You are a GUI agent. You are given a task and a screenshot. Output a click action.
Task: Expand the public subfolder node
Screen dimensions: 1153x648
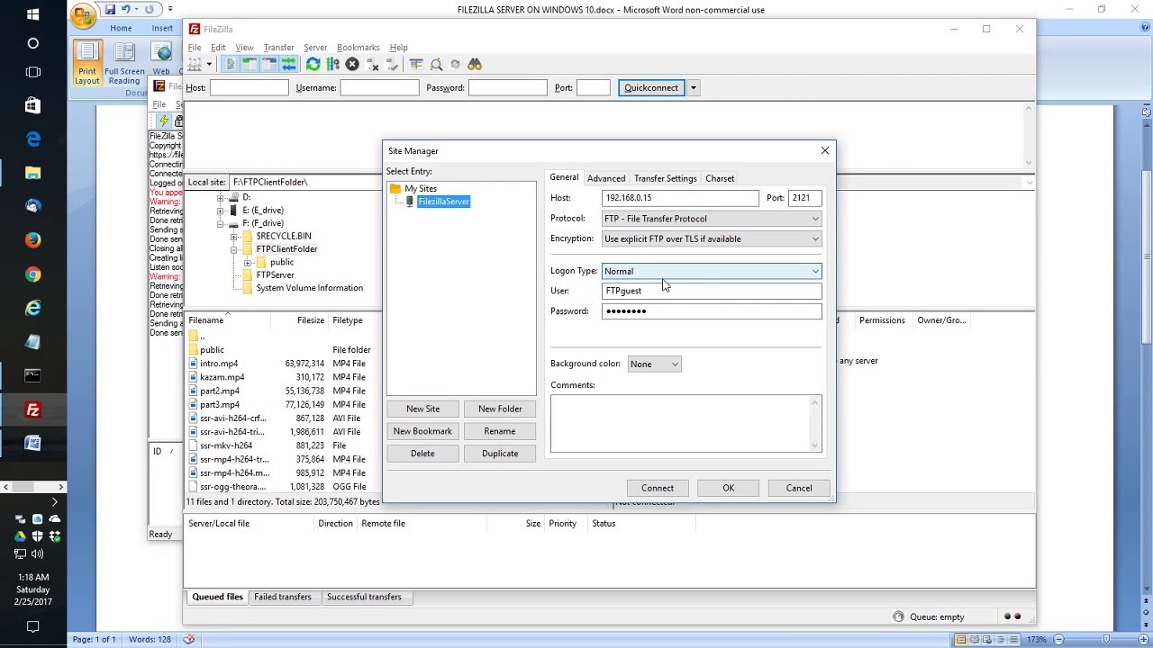point(247,262)
